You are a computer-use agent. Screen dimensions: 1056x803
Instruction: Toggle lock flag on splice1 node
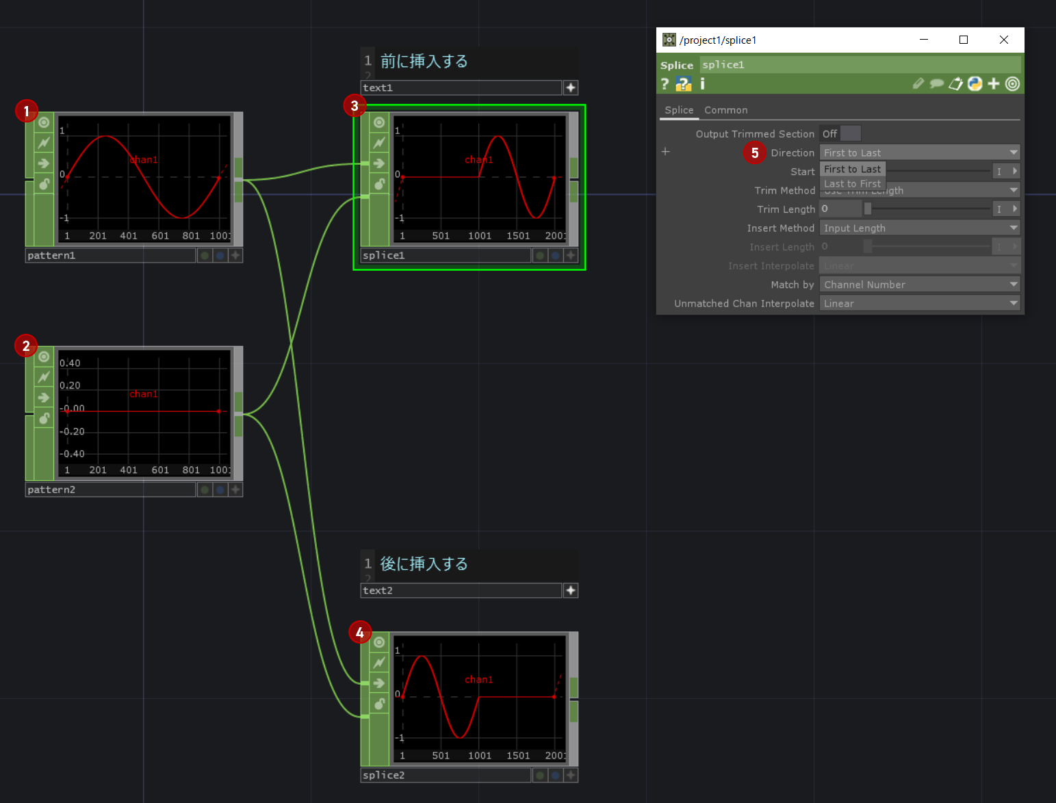point(379,183)
